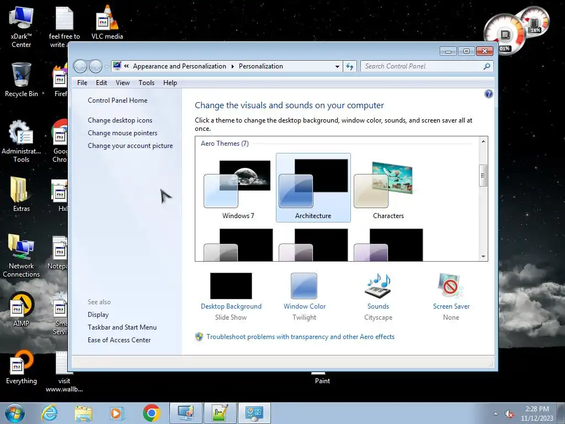The width and height of the screenshot is (565, 424).
Task: Open Change your account picture link
Action: click(130, 146)
